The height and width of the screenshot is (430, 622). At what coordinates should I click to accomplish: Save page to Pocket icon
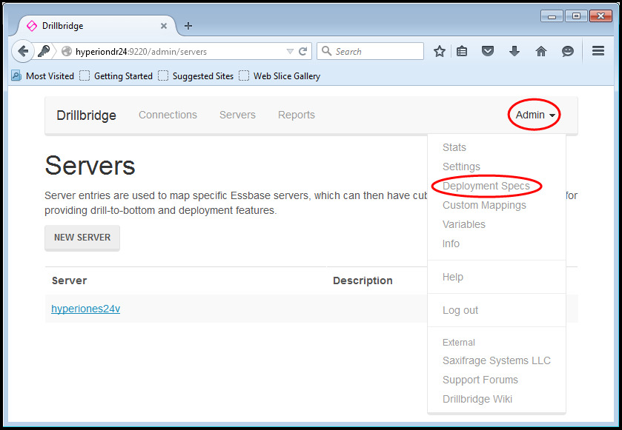[488, 51]
